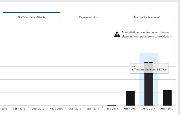This screenshot has height=115, width=180.
Task: Click the Total de ouvintes tooltip
Action: (149, 68)
